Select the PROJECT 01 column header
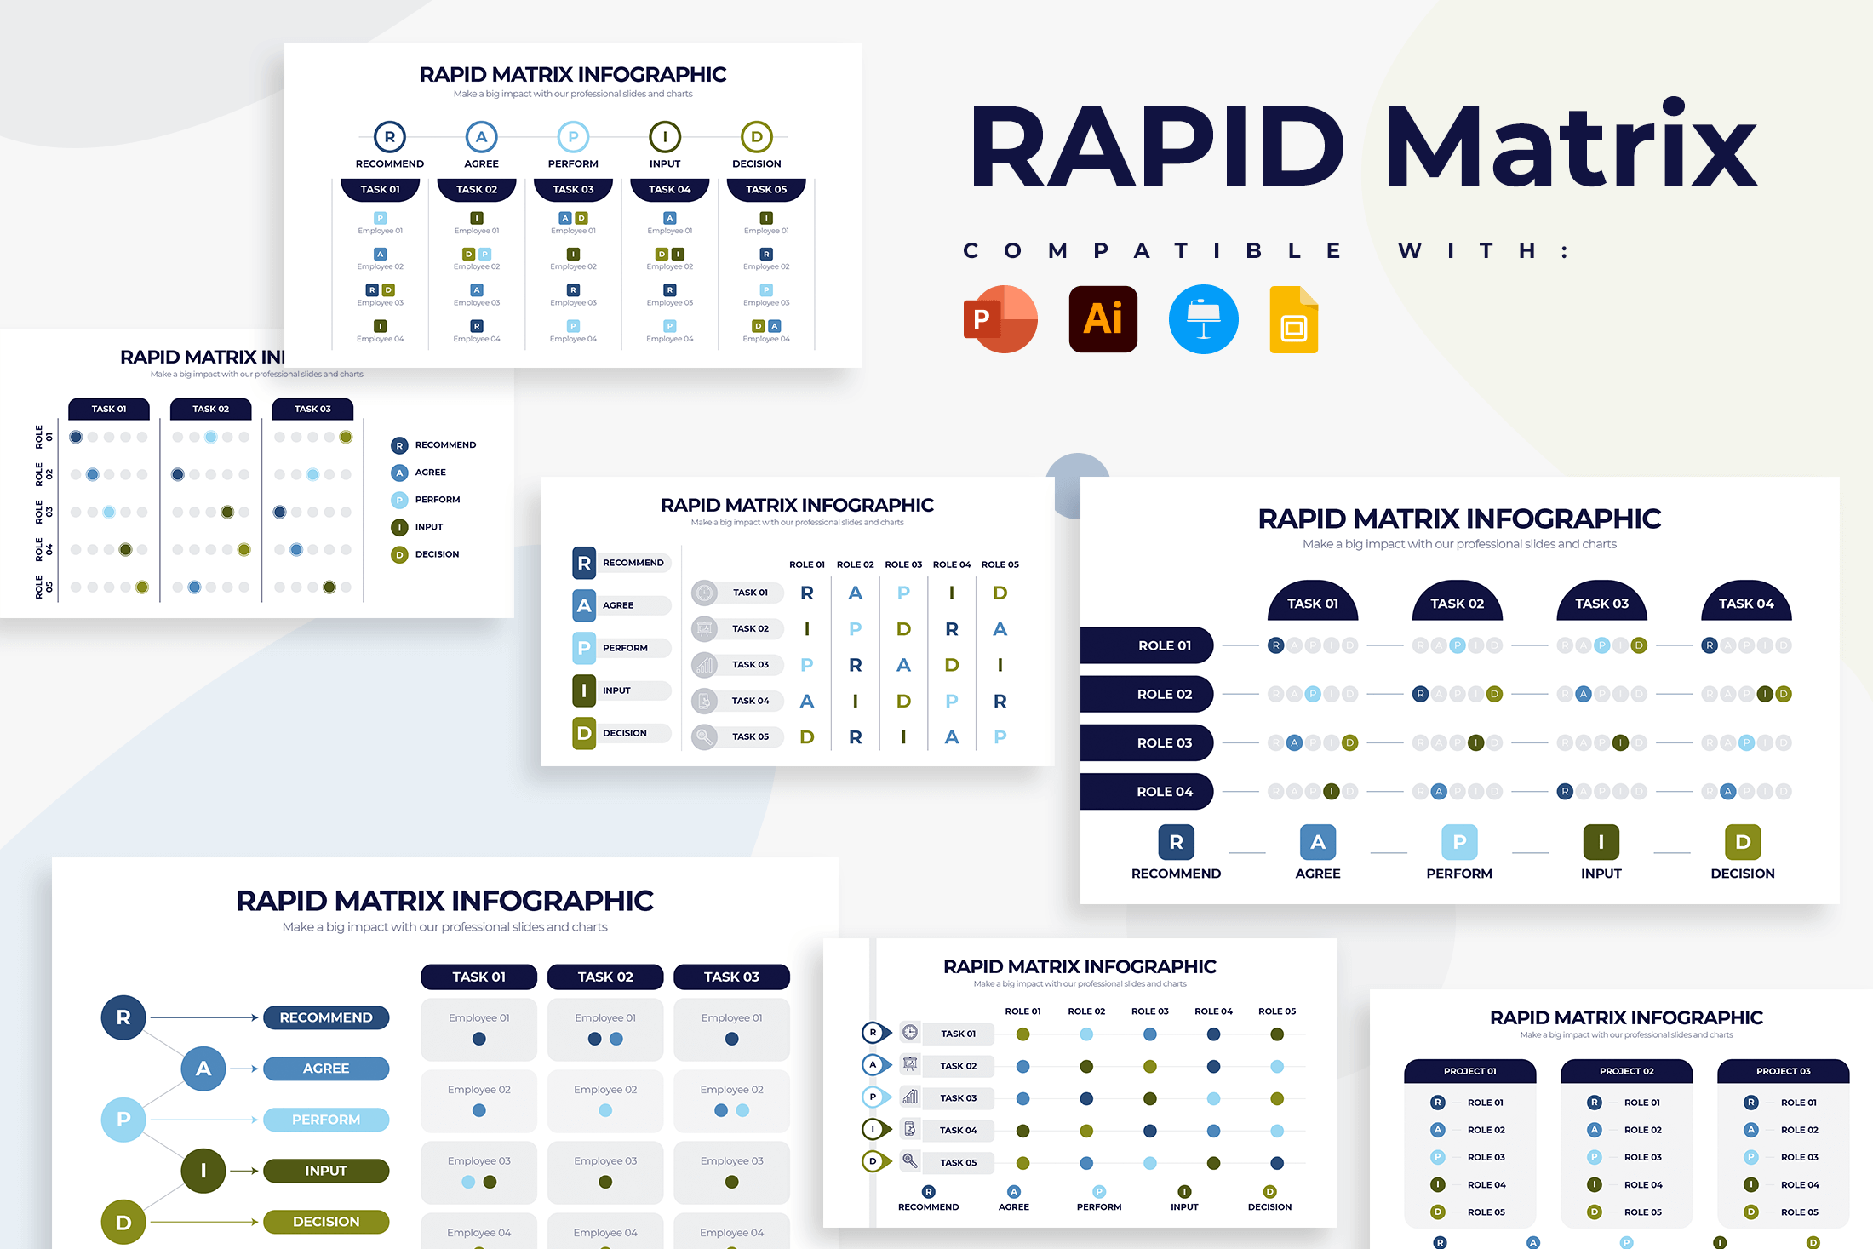This screenshot has height=1249, width=1873. pos(1470,1071)
